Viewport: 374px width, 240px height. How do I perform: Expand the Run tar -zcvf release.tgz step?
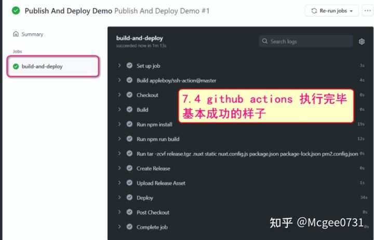click(119, 153)
